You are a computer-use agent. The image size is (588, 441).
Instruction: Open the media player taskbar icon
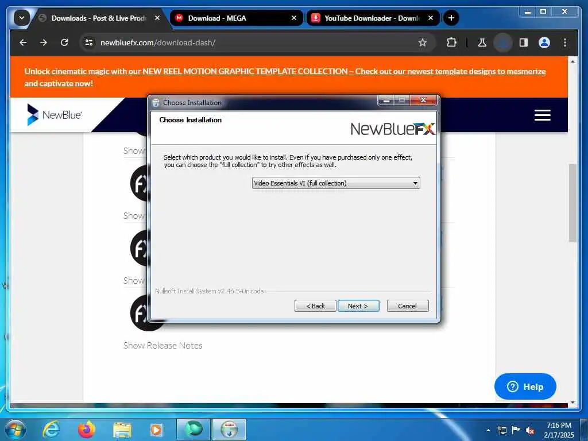(x=157, y=430)
